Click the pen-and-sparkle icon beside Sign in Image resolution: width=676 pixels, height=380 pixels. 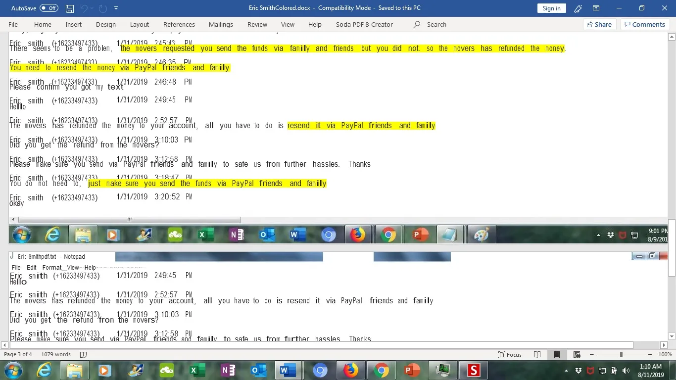[x=578, y=8]
